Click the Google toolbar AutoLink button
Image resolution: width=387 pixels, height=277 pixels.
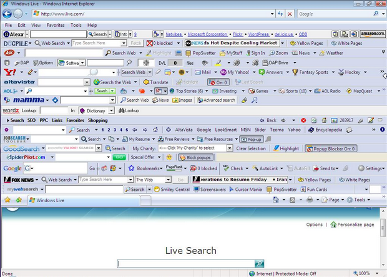pyautogui.click(x=265, y=168)
